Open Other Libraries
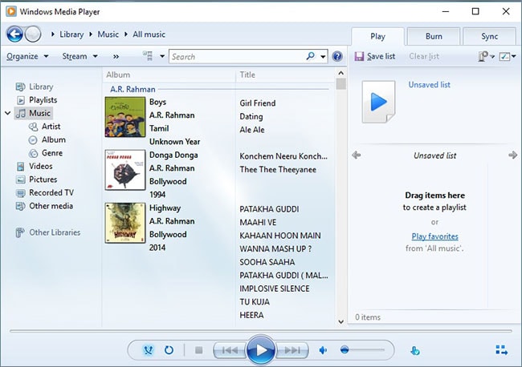Image resolution: width=522 pixels, height=367 pixels. click(x=55, y=232)
